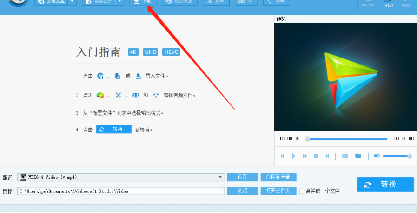Image resolution: width=417 pixels, height=213 pixels.
Task: Click the 预览 panel label
Action: (281, 19)
